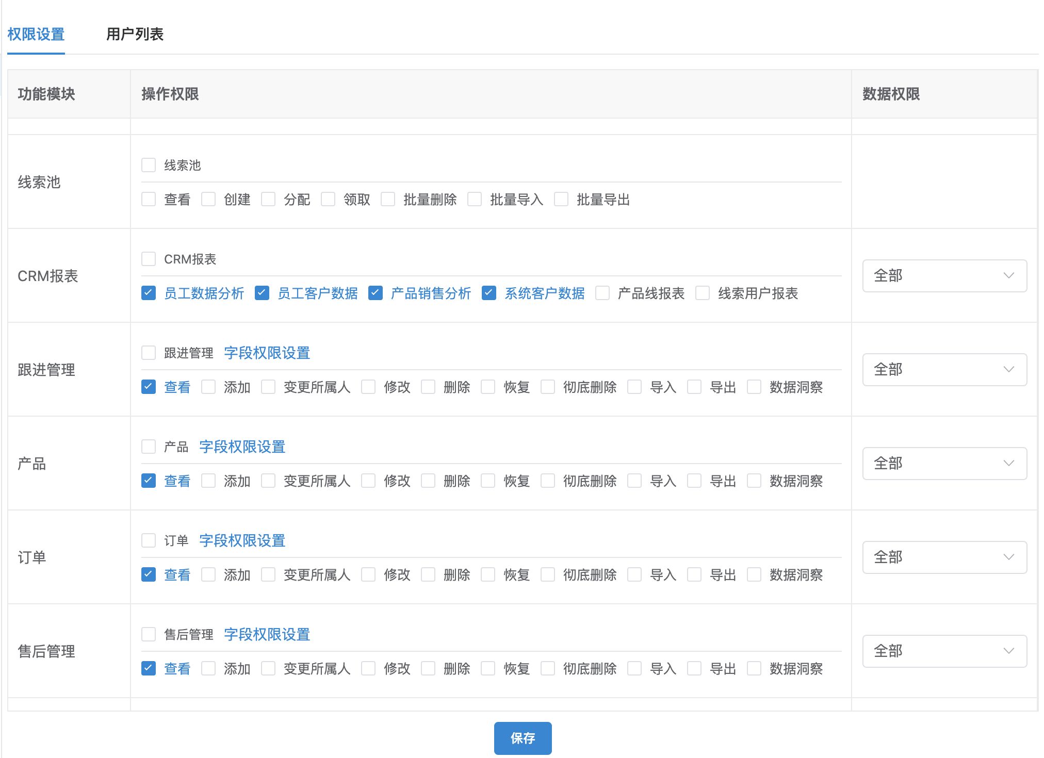Viewport: 1044px width, 758px height.
Task: Enable 产品线报表 checkbox
Action: pyautogui.click(x=602, y=293)
